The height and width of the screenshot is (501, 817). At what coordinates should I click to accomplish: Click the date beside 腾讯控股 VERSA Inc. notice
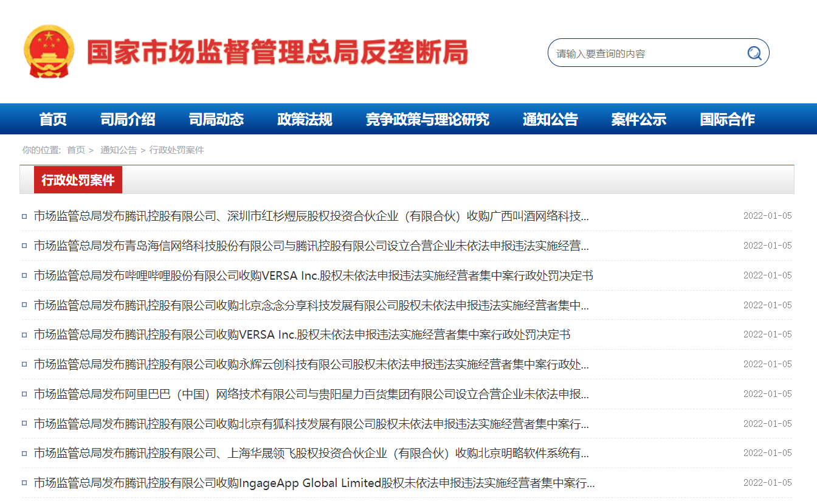767,334
